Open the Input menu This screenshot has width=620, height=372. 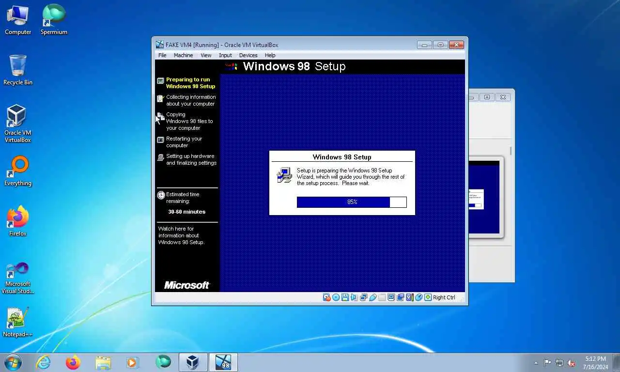click(x=225, y=55)
